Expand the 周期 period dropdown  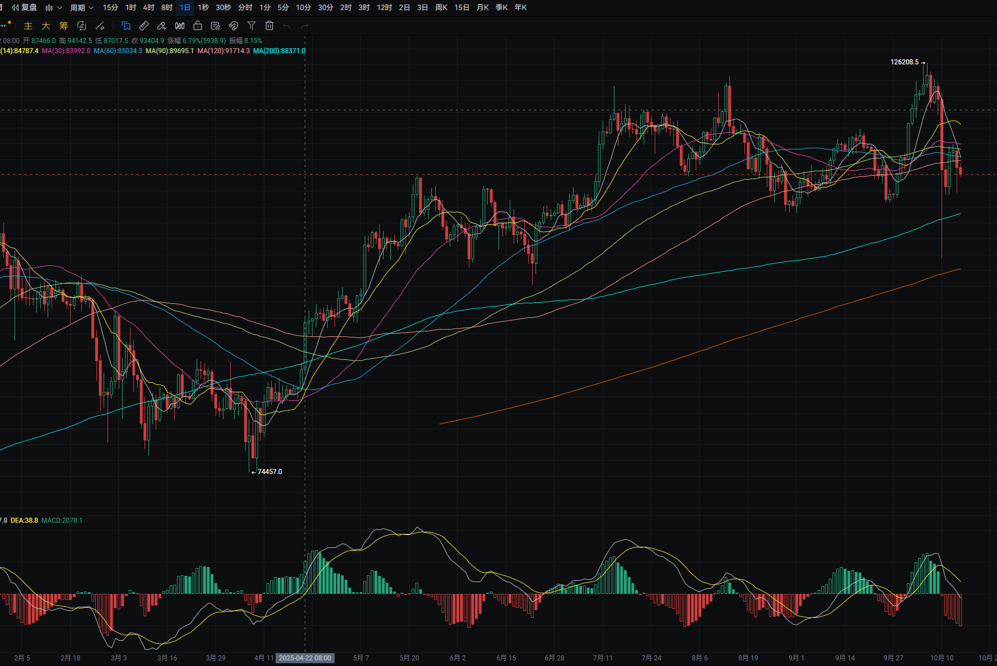pyautogui.click(x=82, y=7)
